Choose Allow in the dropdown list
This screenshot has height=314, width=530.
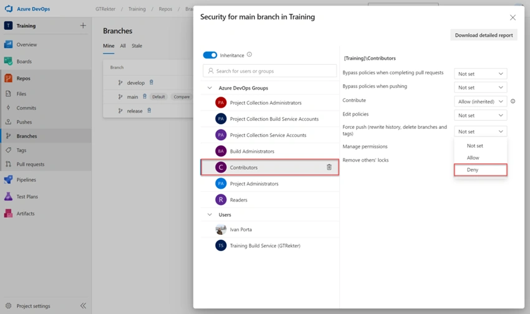(x=480, y=158)
